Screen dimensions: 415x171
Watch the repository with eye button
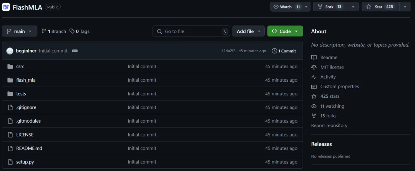pos(287,7)
